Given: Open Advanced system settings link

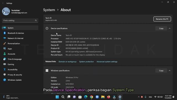Looking at the screenshot, I should (107, 62).
